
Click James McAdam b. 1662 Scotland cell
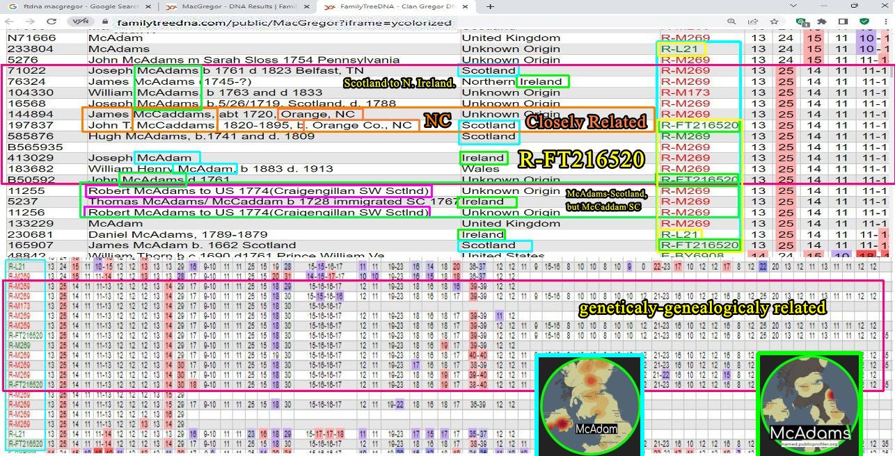pos(192,245)
